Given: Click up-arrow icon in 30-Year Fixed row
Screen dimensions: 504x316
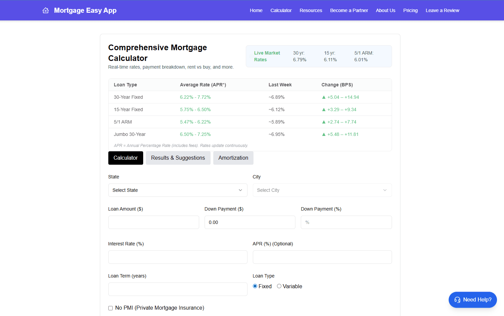Looking at the screenshot, I should tap(324, 97).
